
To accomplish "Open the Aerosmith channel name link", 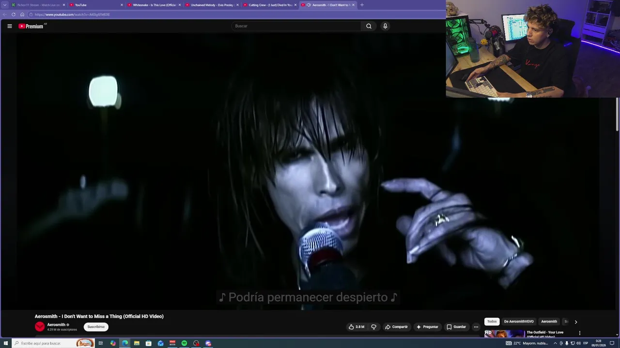I will click(56, 325).
